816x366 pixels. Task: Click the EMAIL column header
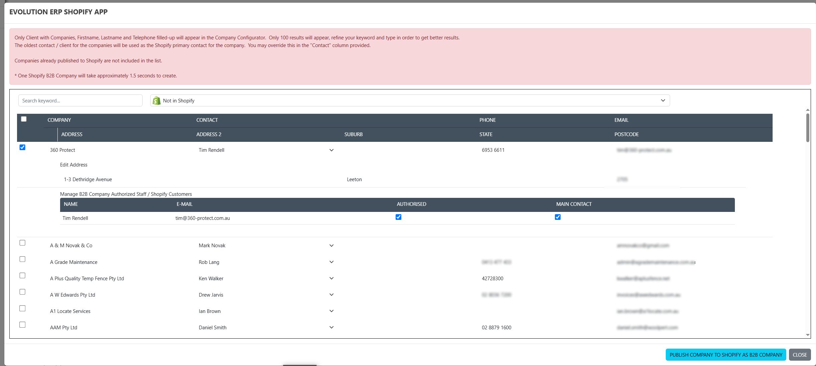coord(621,120)
